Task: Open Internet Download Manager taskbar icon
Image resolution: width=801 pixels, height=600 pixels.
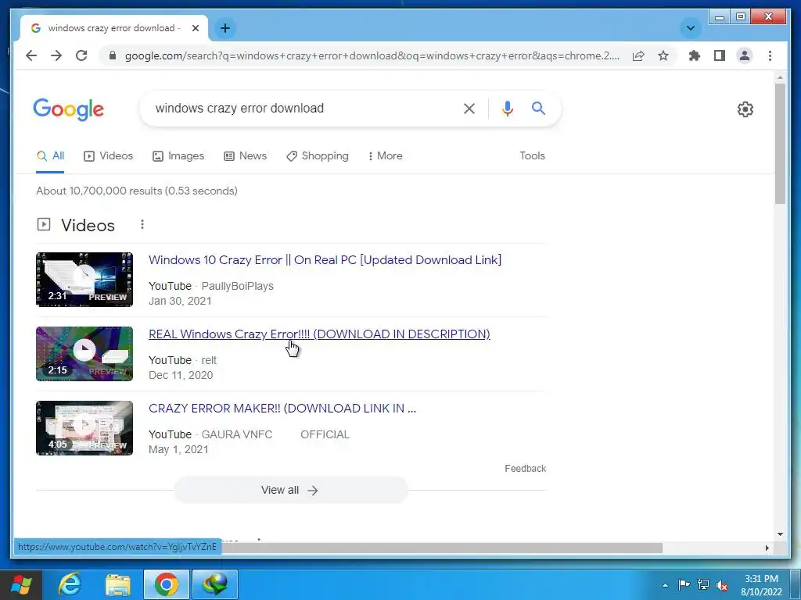Action: (x=214, y=584)
